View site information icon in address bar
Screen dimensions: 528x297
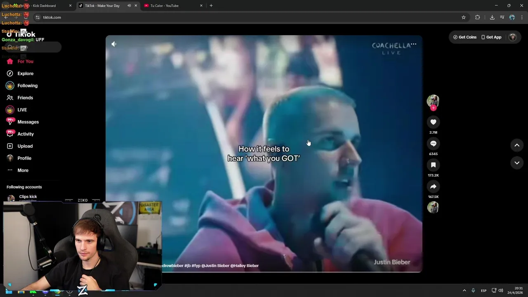[38, 17]
